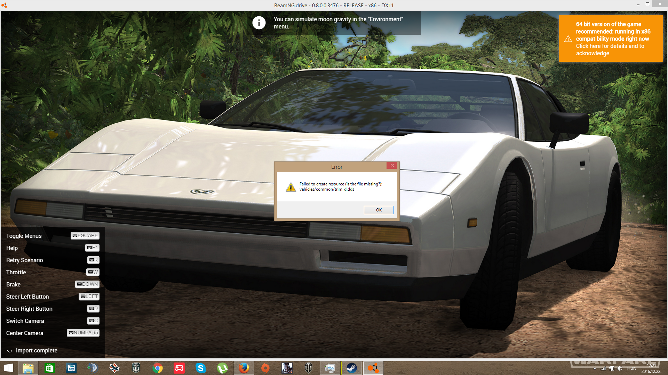Click the LEFT key badge for Steer Left Button
The width and height of the screenshot is (668, 375).
(89, 296)
